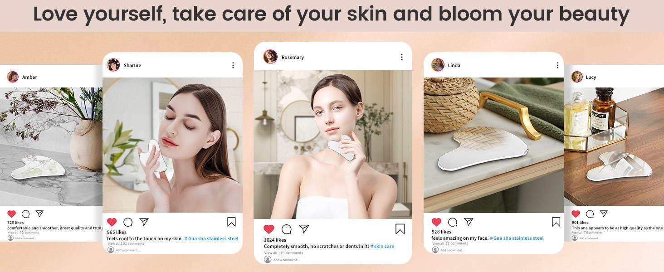Open the #skin care hashtag link

(x=382, y=246)
